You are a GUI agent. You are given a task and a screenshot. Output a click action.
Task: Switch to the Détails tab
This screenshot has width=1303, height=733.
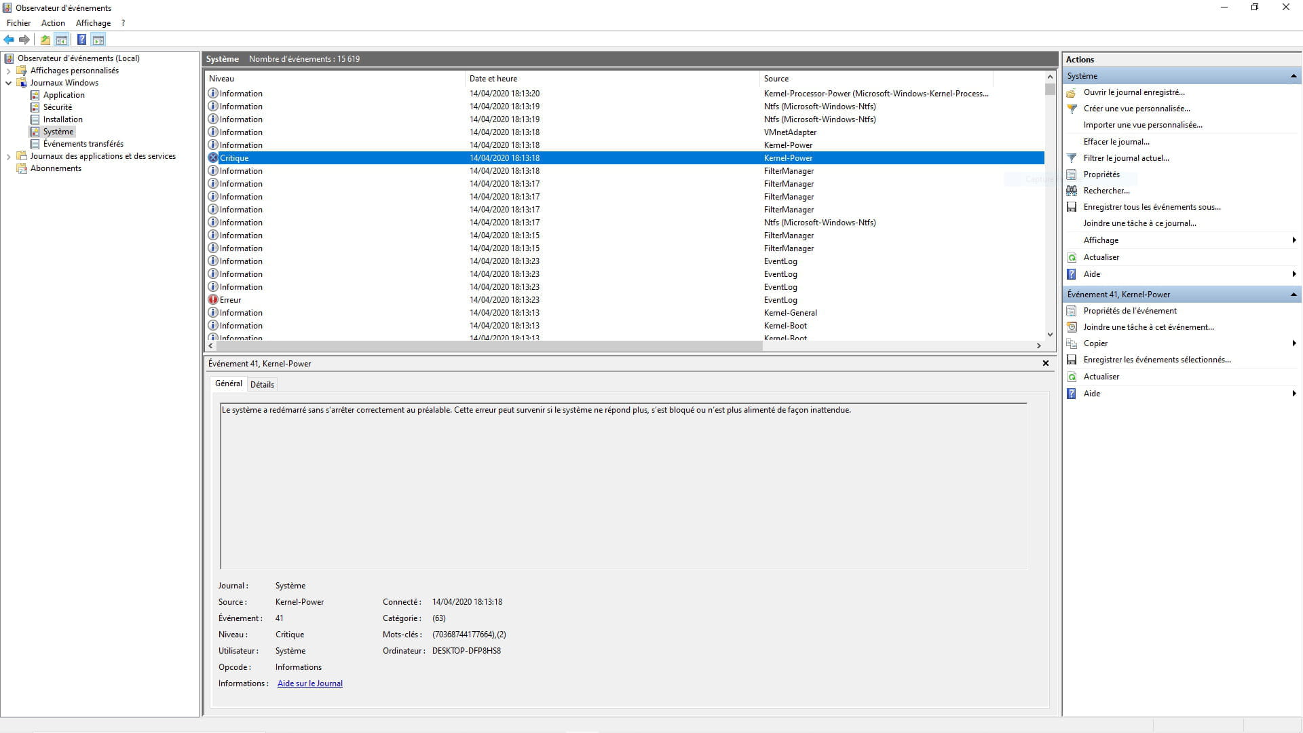[262, 384]
